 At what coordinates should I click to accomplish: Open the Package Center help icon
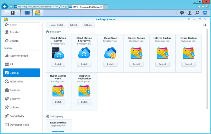(x=189, y=19)
